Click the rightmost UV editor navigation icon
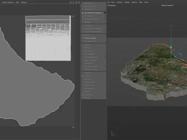187x140 pixels. [x=79, y=2]
